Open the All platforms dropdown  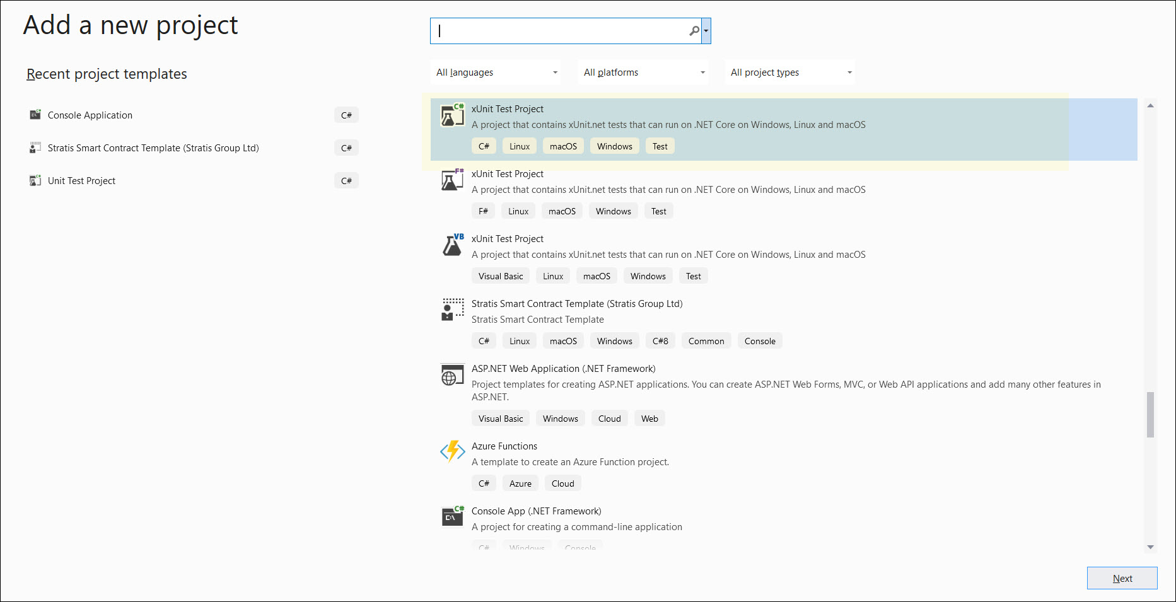644,72
